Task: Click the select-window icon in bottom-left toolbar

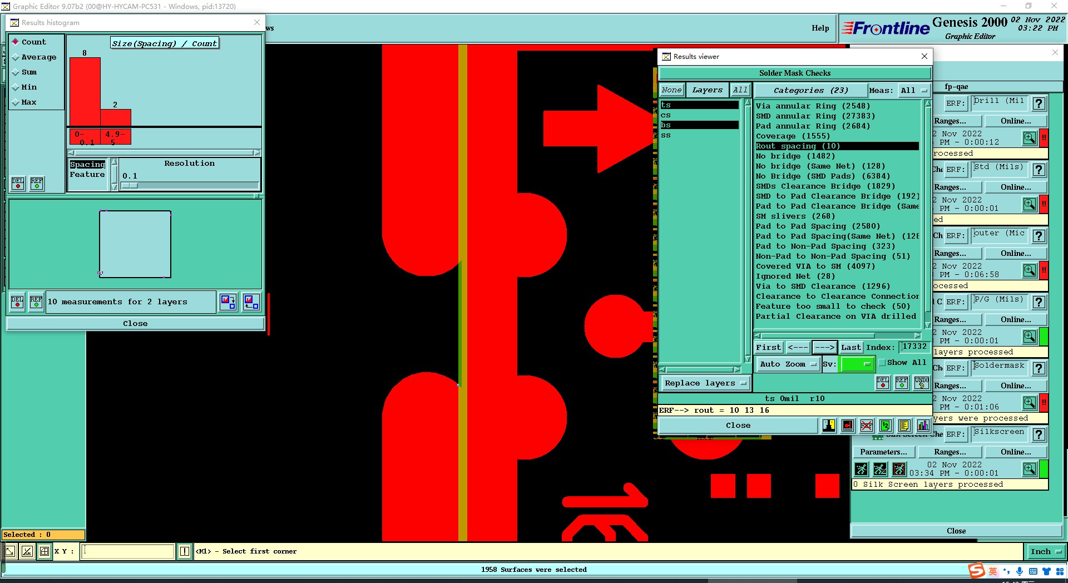Action: [x=10, y=551]
